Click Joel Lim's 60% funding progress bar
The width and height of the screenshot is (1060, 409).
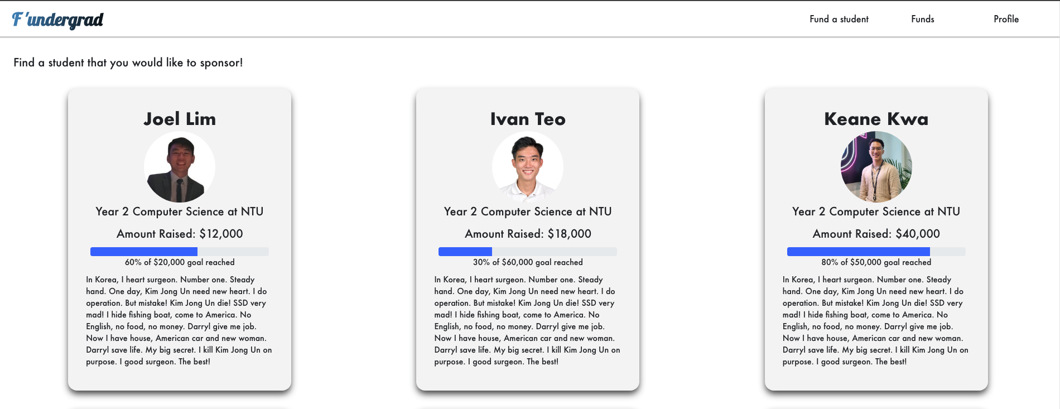180,252
